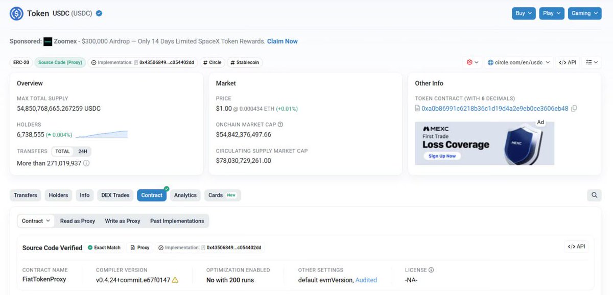Open the search icon above contract panel

(x=594, y=195)
